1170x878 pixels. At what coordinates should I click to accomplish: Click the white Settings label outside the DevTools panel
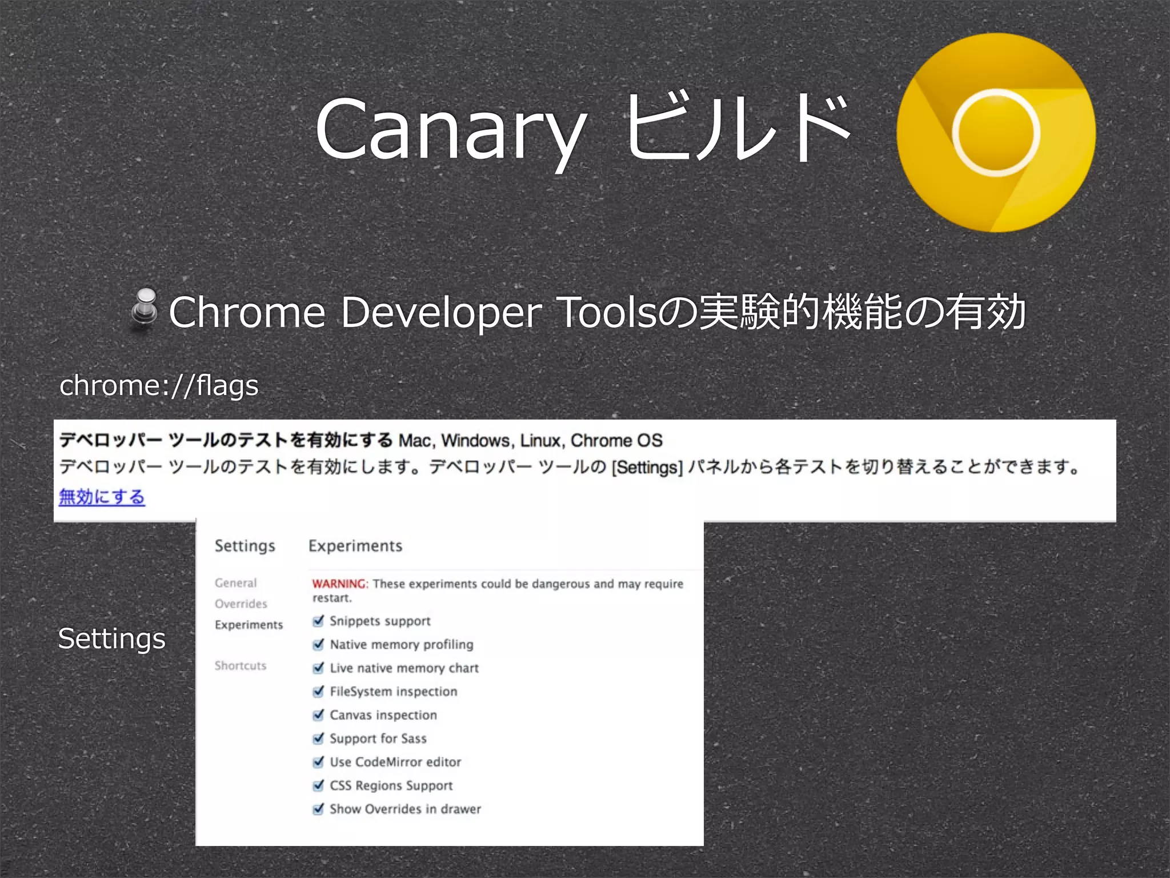112,639
